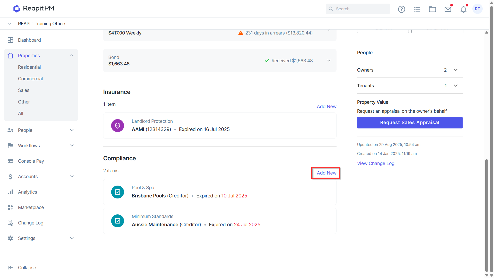Open Commercial properties

(x=30, y=79)
